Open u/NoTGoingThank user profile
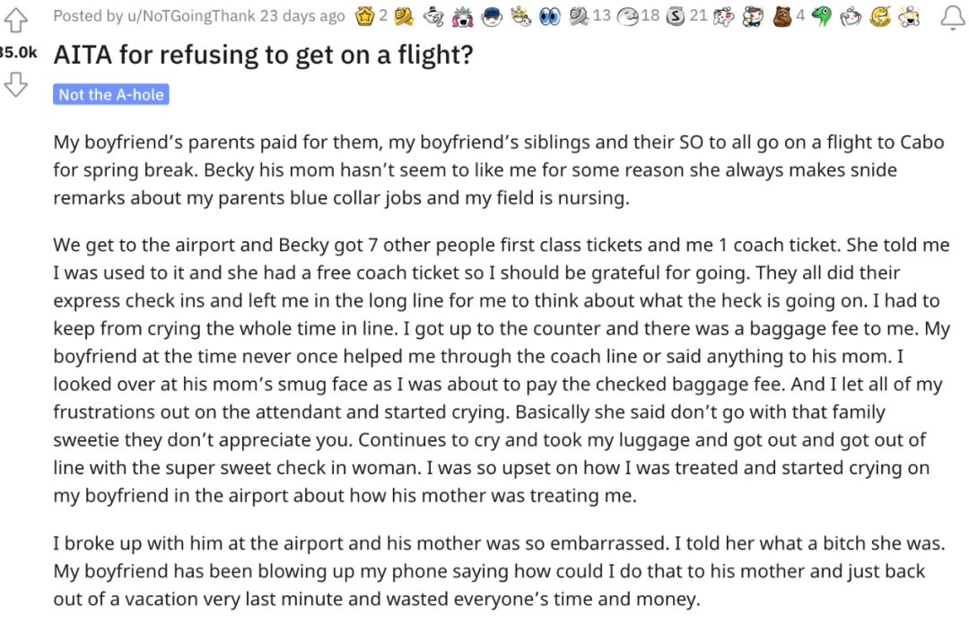969x624 pixels. point(191,15)
